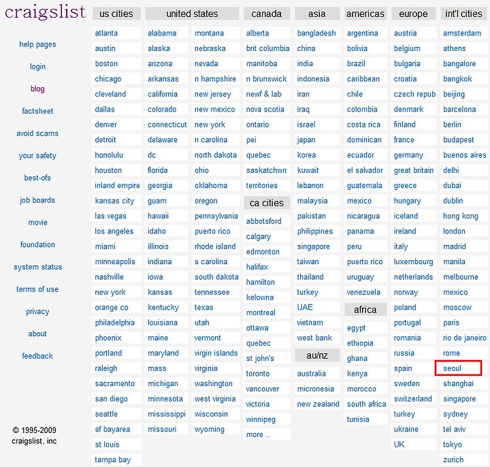Open the dc link
This screenshot has height=467, width=490.
(152, 155)
